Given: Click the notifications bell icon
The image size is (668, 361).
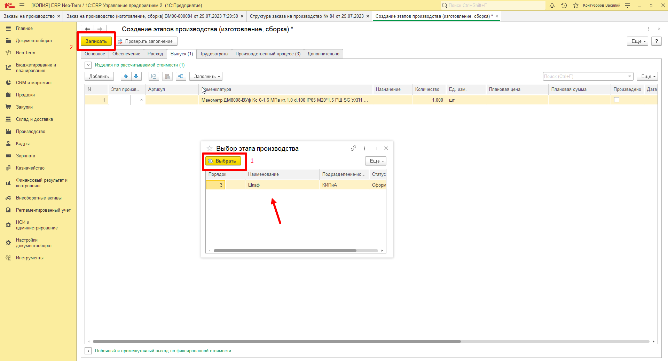Looking at the screenshot, I should pyautogui.click(x=552, y=5).
